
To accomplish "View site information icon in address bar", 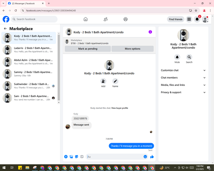I will pyautogui.click(x=23, y=10).
